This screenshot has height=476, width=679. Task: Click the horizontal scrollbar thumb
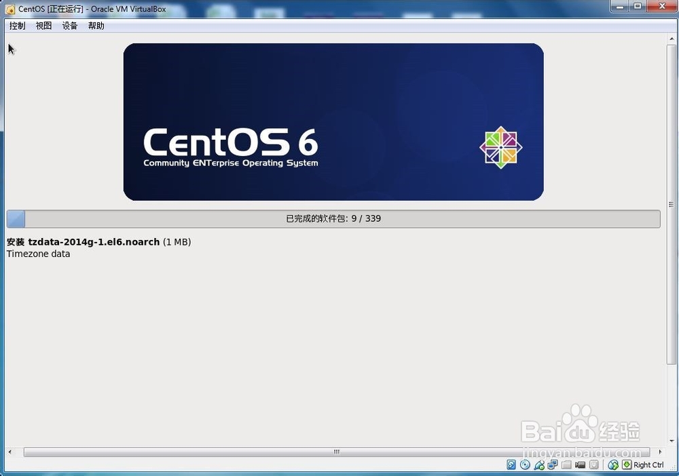[x=337, y=452]
